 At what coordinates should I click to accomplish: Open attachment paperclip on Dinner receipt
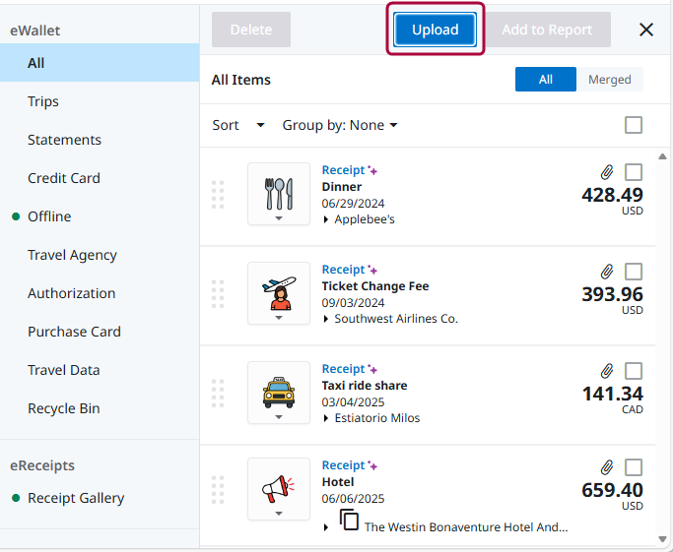(x=607, y=171)
